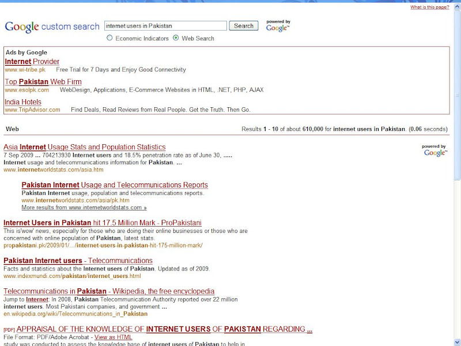Click the scrollbar down arrow
461x346 pixels.
point(457,343)
